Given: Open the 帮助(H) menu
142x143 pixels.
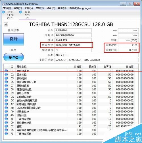Looking at the screenshot, I should [x=62, y=8].
